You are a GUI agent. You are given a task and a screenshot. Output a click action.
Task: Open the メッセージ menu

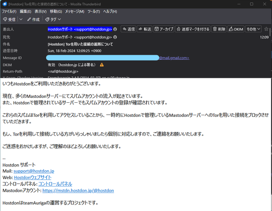75,11
